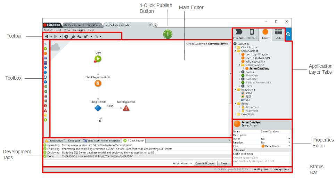Image resolution: width=336 pixels, height=178 pixels.
Task: Select the Raise Exception triangle tool in toolbox
Action: point(46,111)
